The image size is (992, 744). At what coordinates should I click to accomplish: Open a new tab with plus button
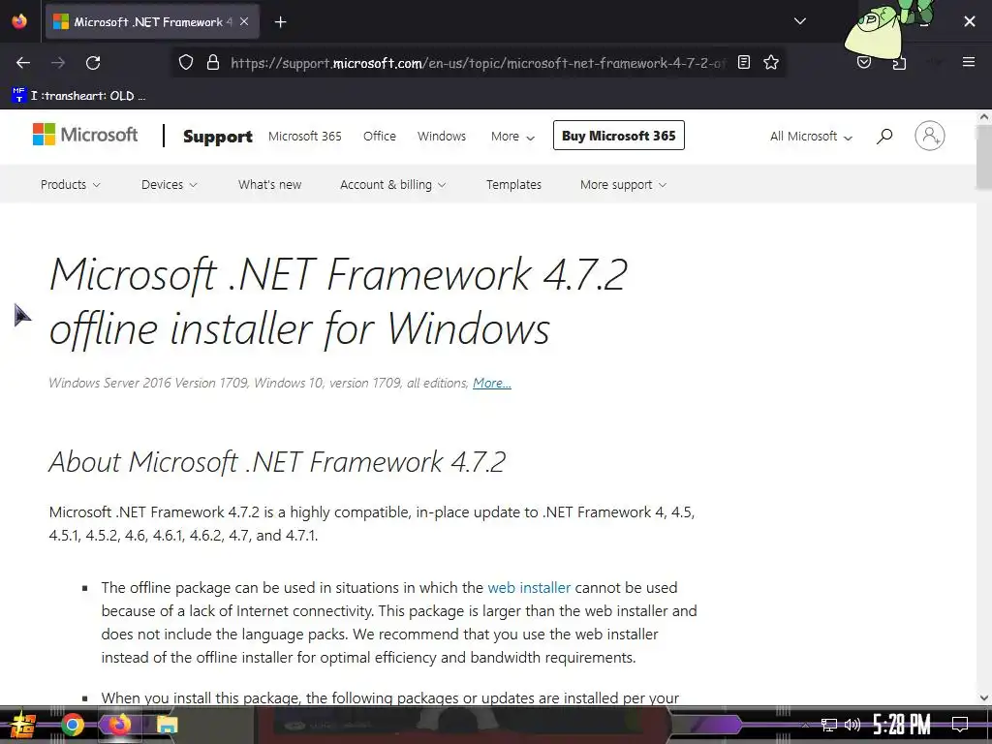tap(280, 22)
